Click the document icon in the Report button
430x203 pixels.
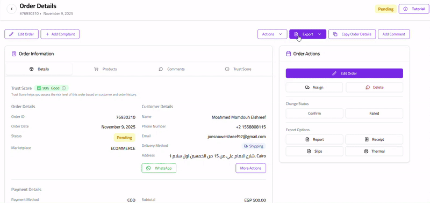pyautogui.click(x=307, y=139)
